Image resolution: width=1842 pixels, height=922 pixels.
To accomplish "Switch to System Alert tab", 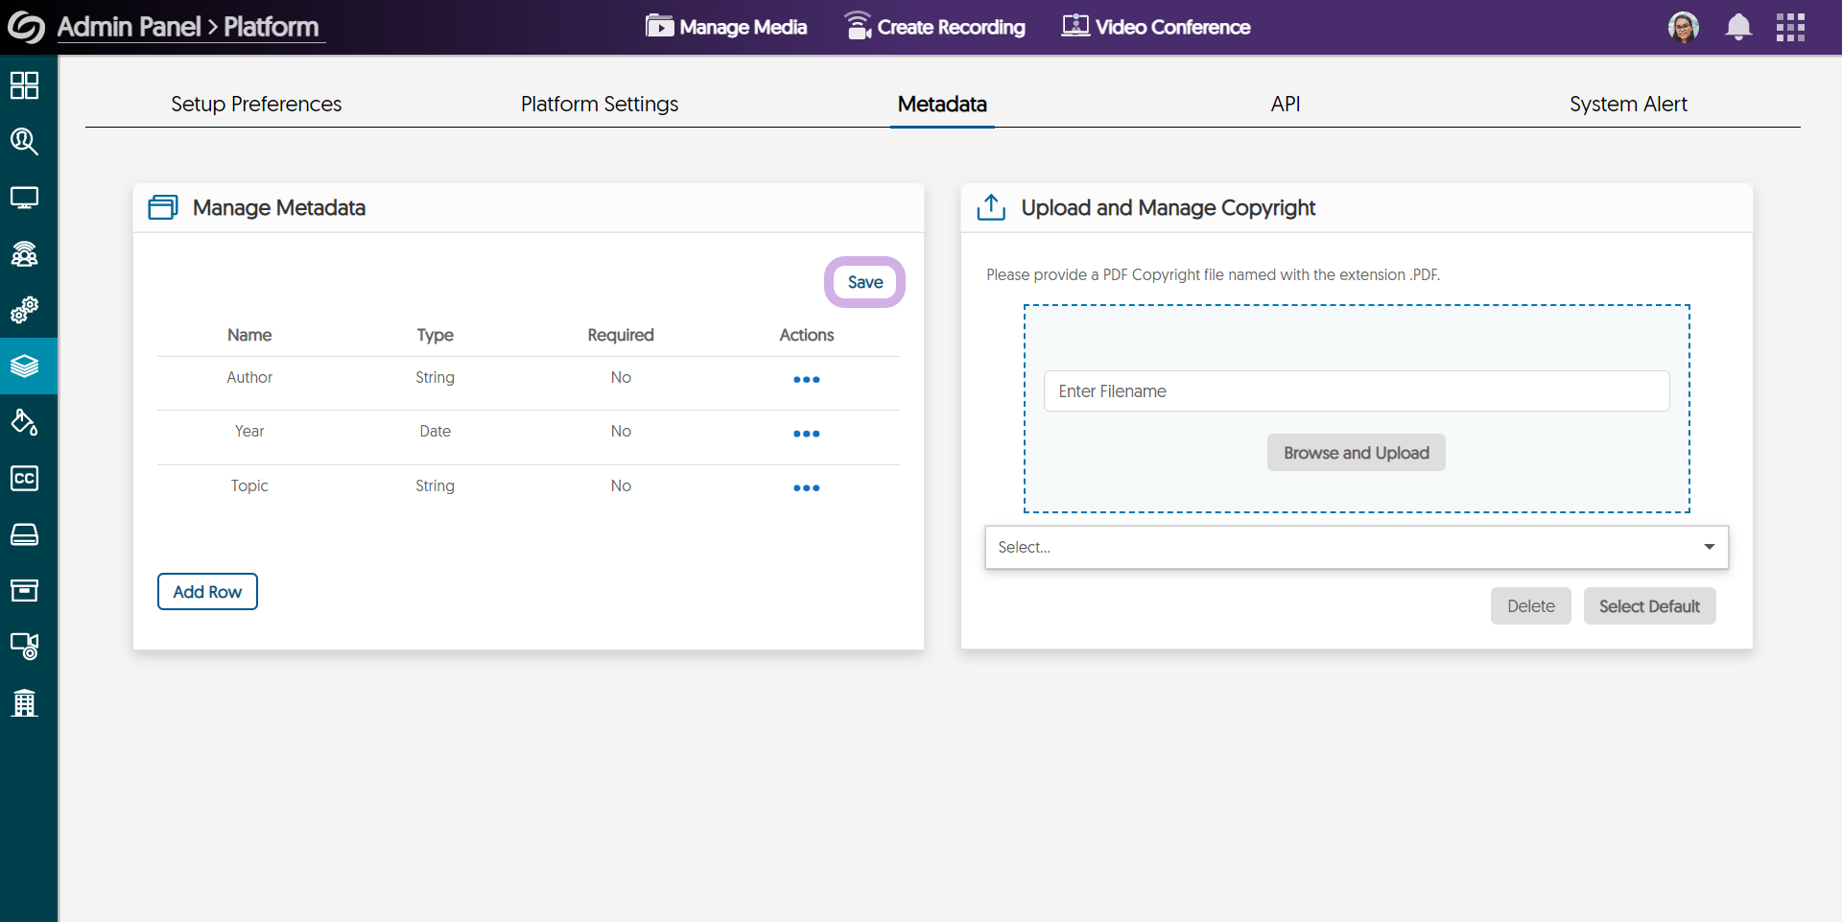I will [x=1628, y=104].
